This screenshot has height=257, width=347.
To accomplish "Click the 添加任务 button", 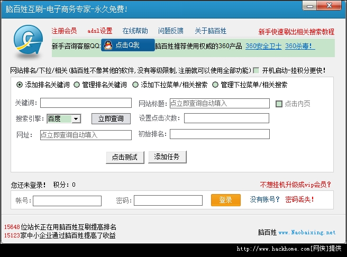I will pyautogui.click(x=167, y=157).
